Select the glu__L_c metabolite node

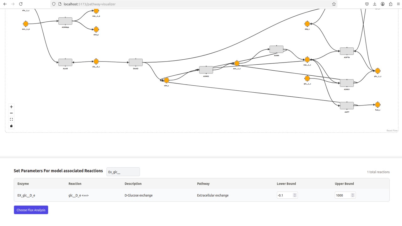378,71
